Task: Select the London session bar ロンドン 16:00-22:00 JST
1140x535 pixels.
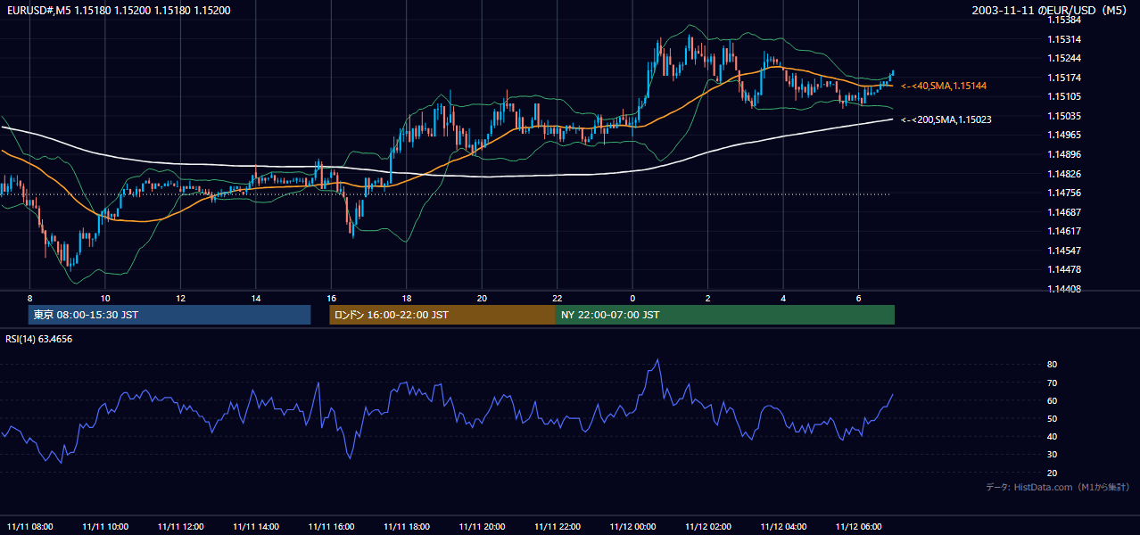Action: (442, 315)
